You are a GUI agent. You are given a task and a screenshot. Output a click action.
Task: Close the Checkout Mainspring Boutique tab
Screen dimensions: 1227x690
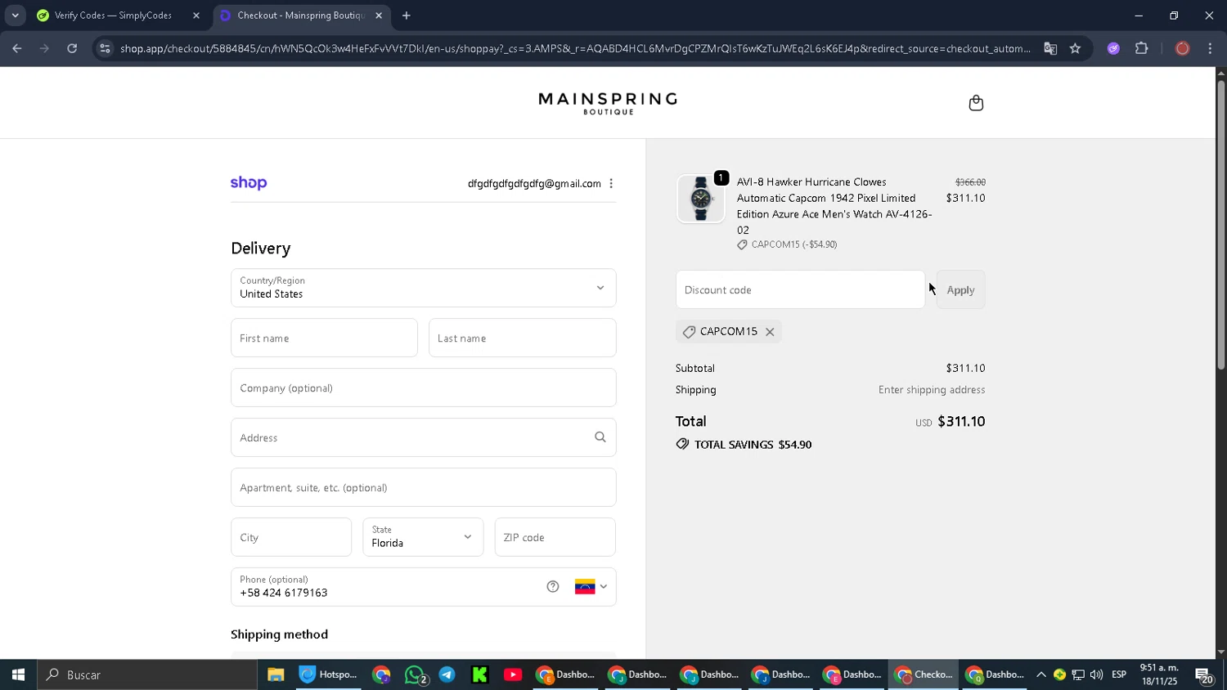[379, 16]
